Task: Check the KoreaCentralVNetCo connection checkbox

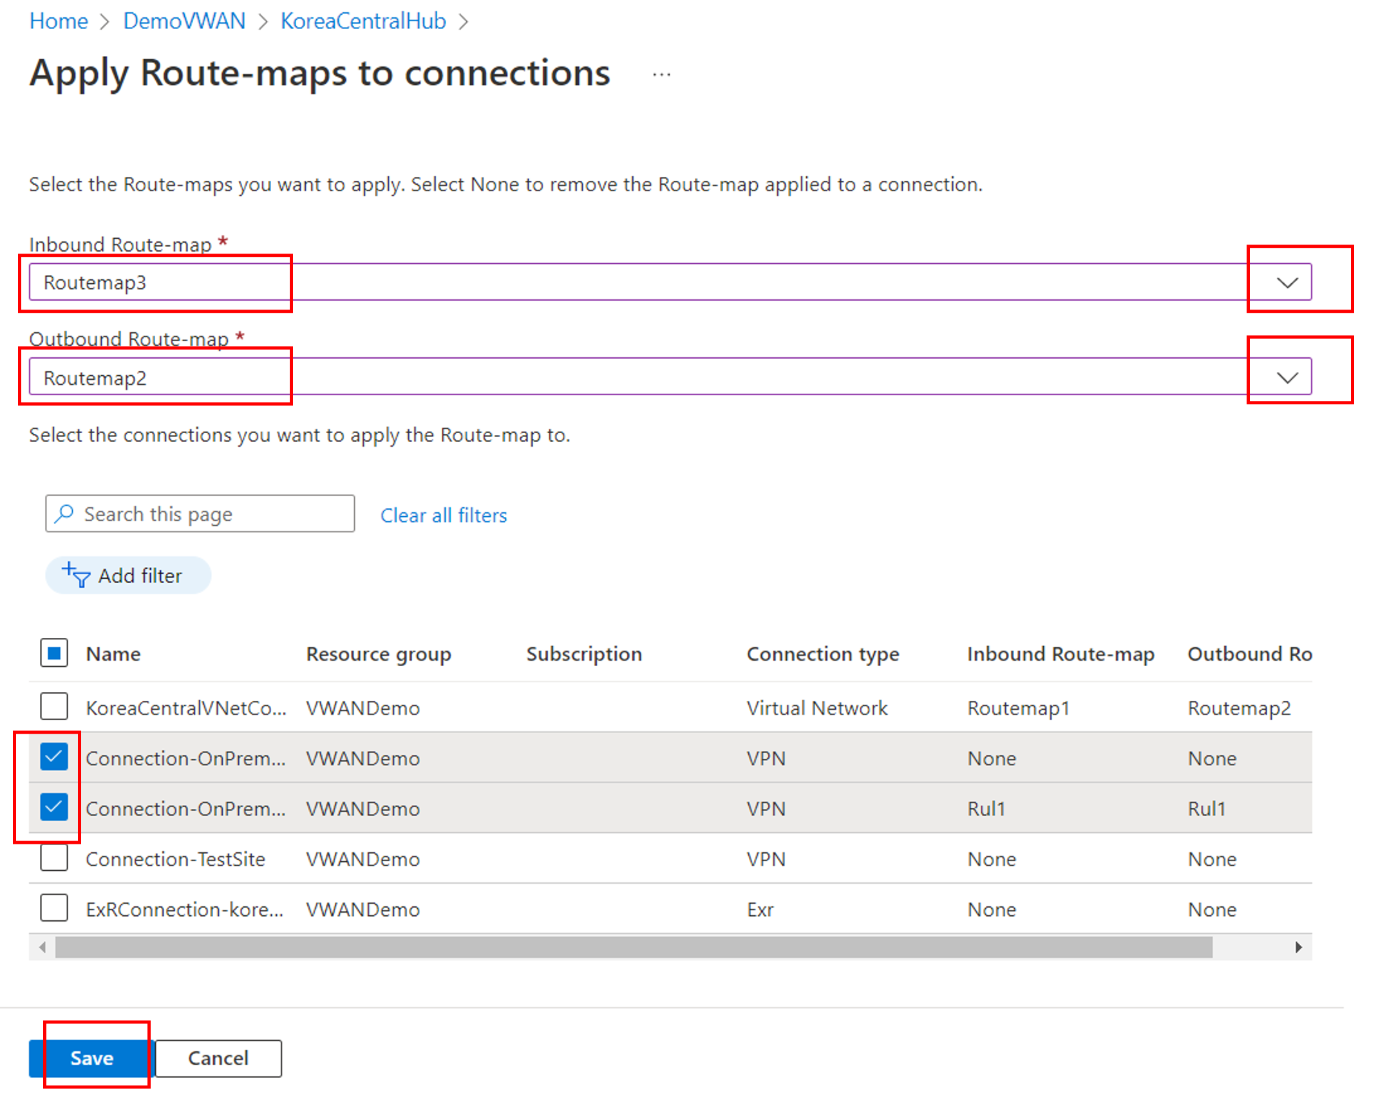Action: coord(54,707)
